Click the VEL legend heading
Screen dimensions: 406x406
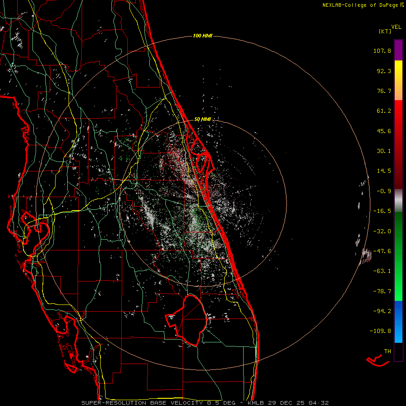tap(397, 27)
